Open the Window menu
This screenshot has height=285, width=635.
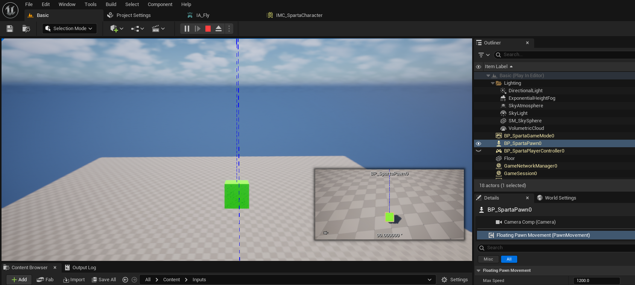pyautogui.click(x=67, y=5)
